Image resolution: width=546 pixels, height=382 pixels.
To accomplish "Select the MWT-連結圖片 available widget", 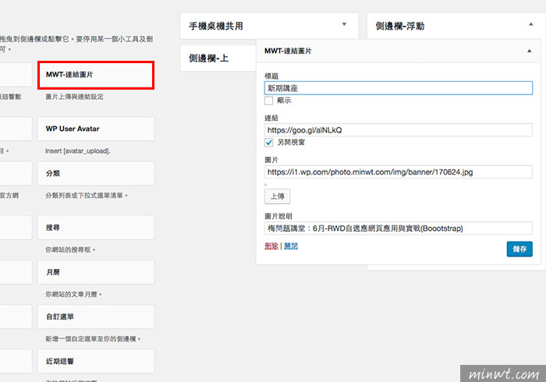I will [96, 75].
